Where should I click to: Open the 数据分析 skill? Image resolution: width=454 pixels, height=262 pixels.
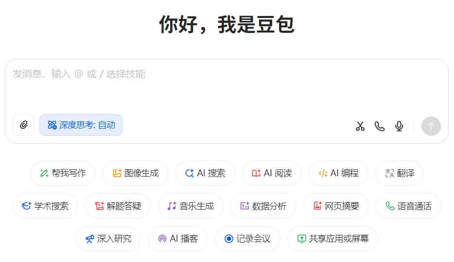tap(263, 206)
